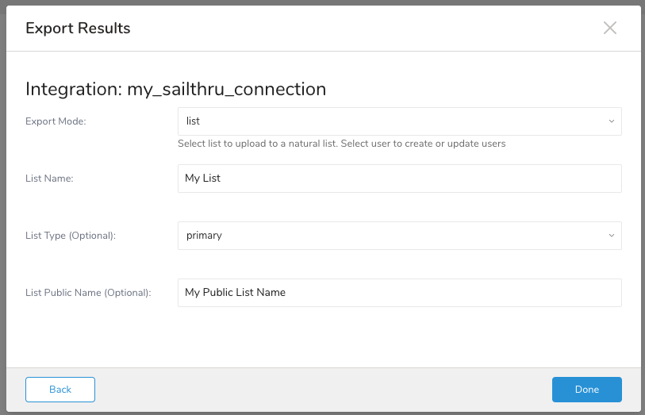This screenshot has width=645, height=415.
Task: Focus the List Name input field
Action: pyautogui.click(x=399, y=179)
